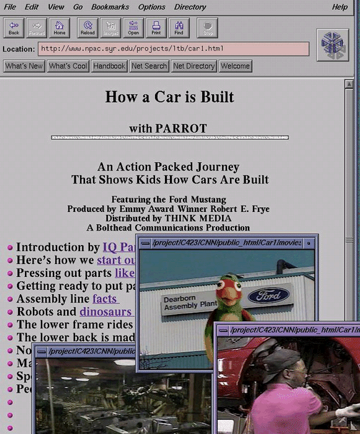Click the worker in pink shirt video
Viewport: 360px width, 434px height.
tap(289, 385)
